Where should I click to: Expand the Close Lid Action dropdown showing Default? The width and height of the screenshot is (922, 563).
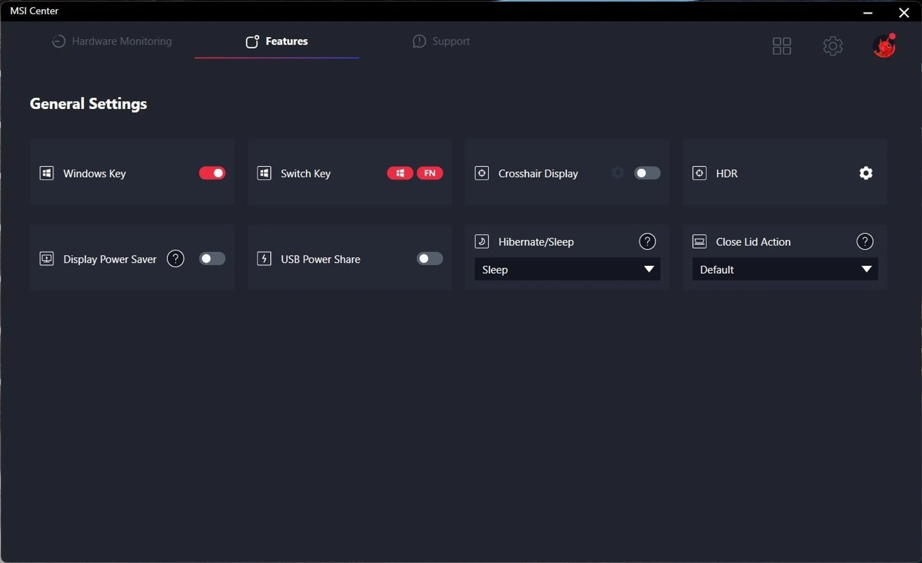coord(785,269)
